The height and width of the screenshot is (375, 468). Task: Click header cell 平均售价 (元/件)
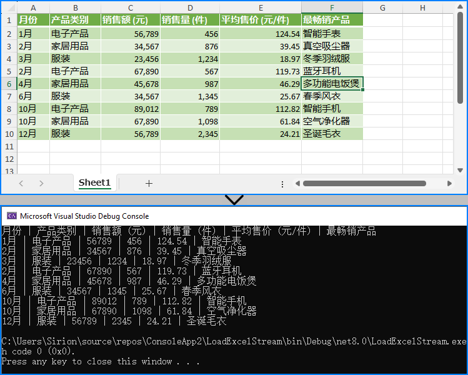(x=261, y=20)
